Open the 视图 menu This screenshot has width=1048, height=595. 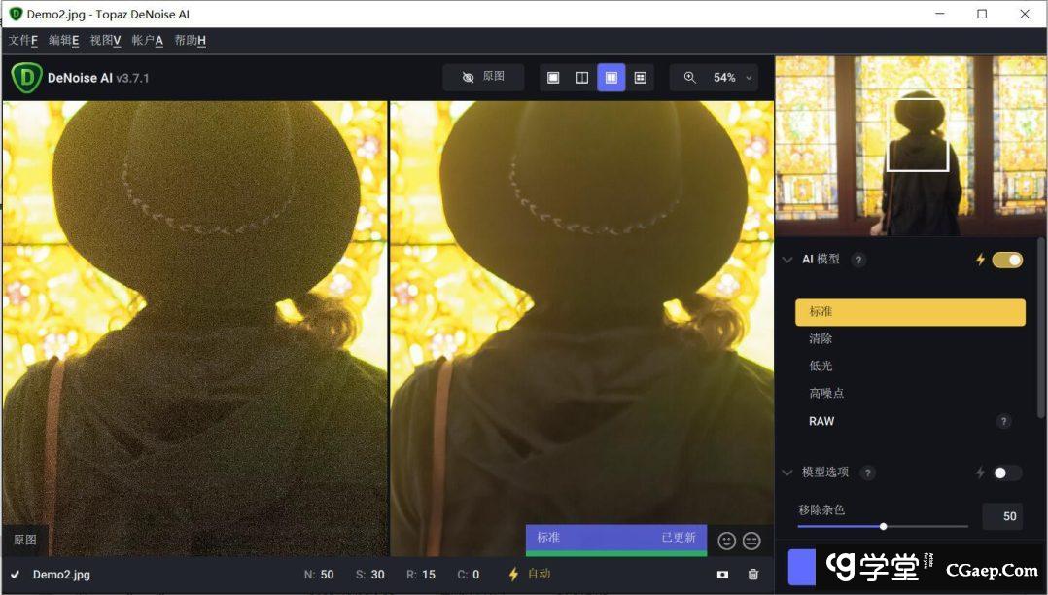[105, 40]
